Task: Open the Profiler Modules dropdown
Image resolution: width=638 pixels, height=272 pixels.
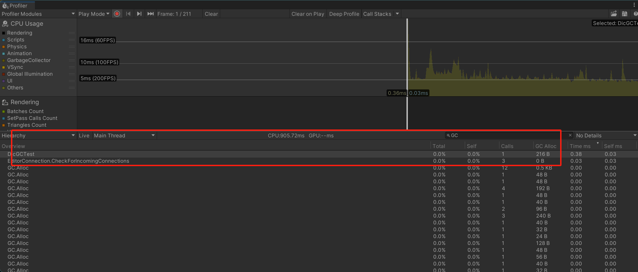Action: [38, 14]
